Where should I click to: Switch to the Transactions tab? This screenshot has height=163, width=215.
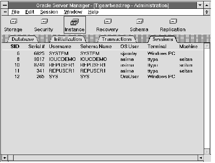117,39
